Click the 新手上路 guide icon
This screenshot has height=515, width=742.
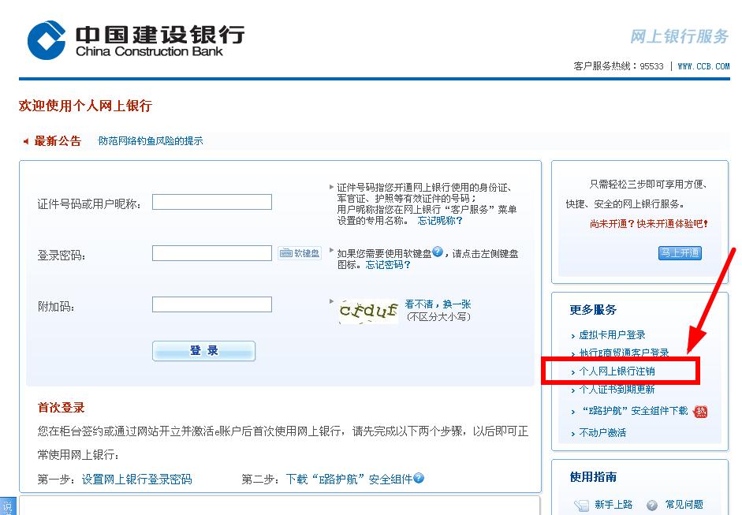point(581,505)
